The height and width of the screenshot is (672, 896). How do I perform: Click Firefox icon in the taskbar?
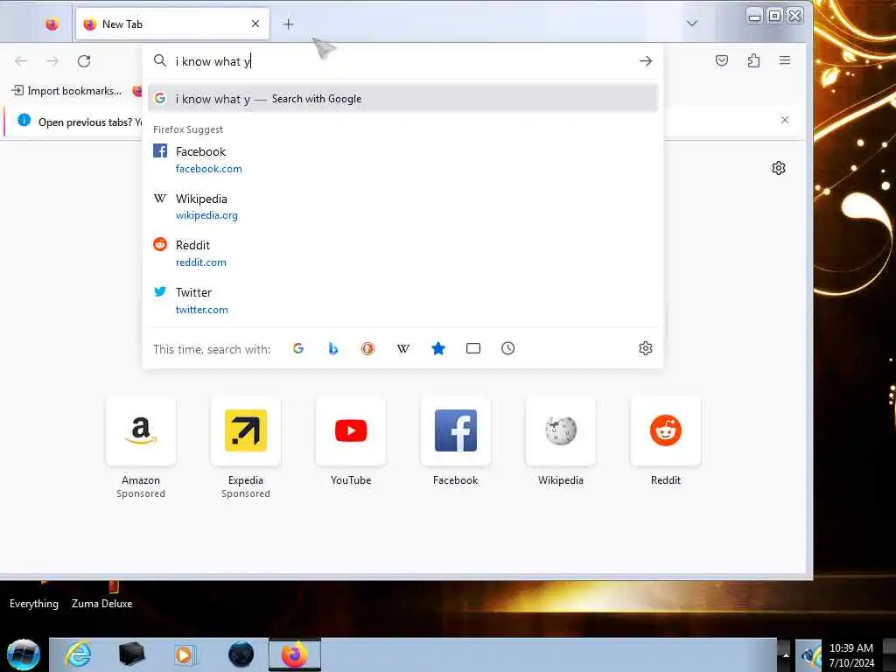pyautogui.click(x=295, y=654)
